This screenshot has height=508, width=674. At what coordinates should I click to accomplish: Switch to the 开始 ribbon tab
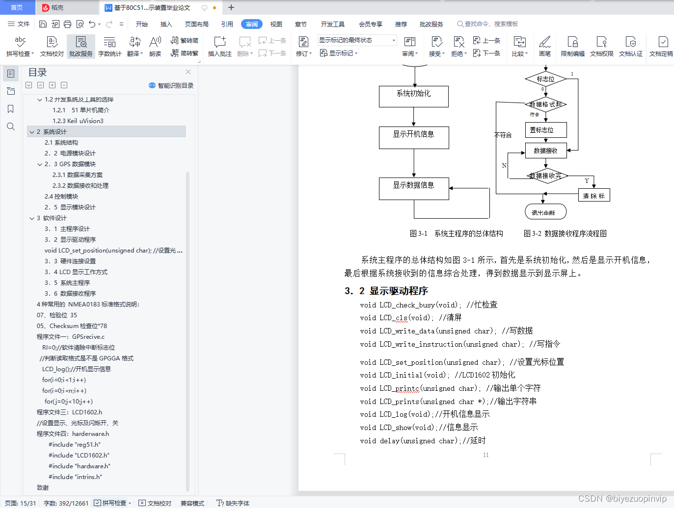coord(142,24)
